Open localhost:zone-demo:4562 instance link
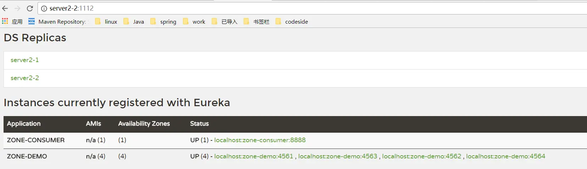Image resolution: width=587 pixels, height=169 pixels. point(422,156)
